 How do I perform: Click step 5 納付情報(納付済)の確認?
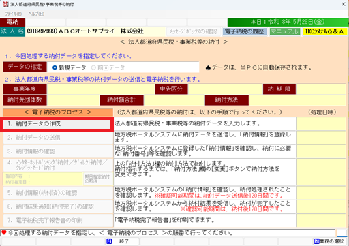tap(58, 193)
